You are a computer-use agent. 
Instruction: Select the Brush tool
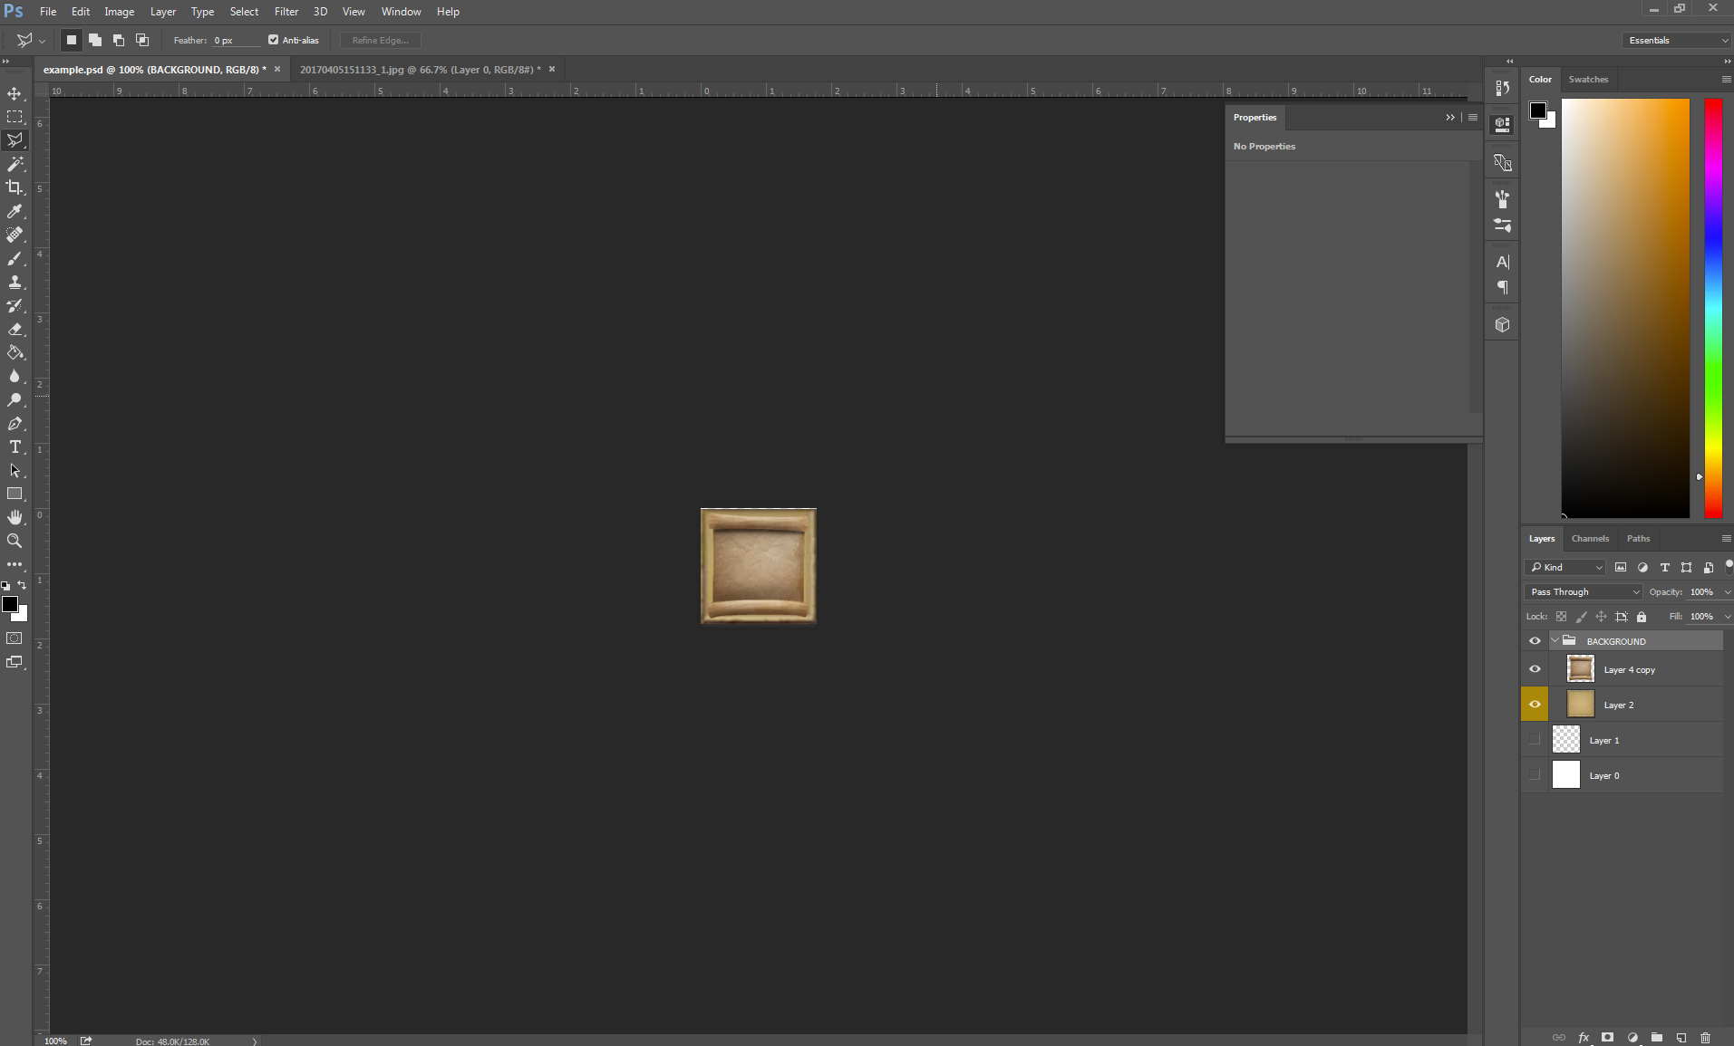[x=15, y=259]
